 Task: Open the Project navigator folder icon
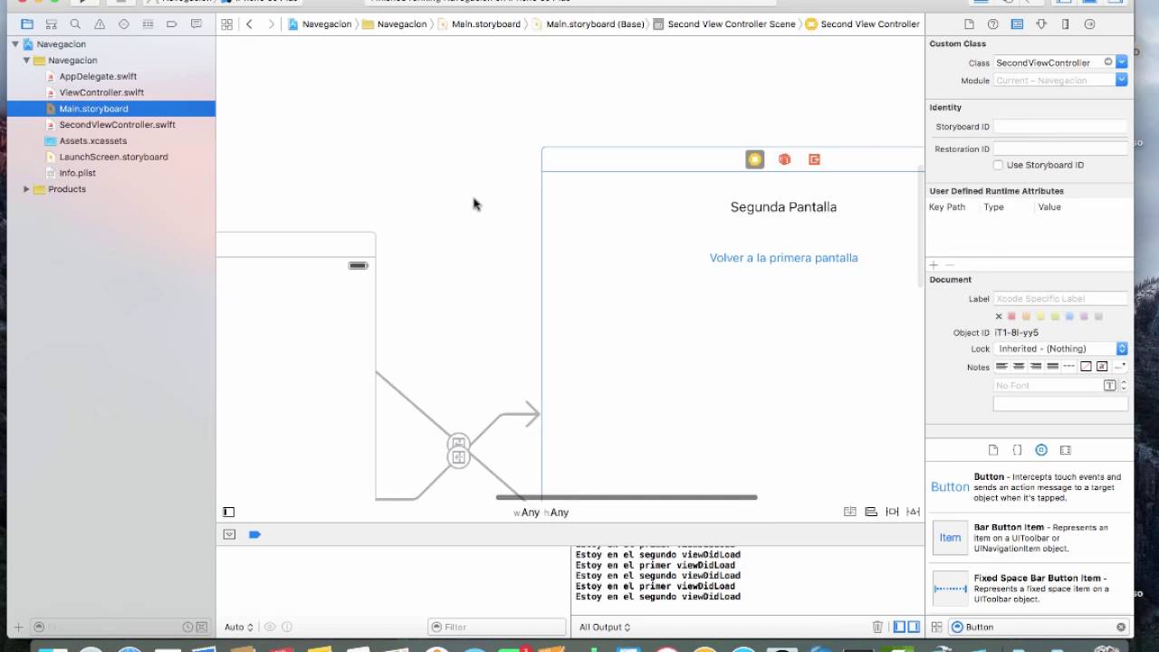click(27, 24)
